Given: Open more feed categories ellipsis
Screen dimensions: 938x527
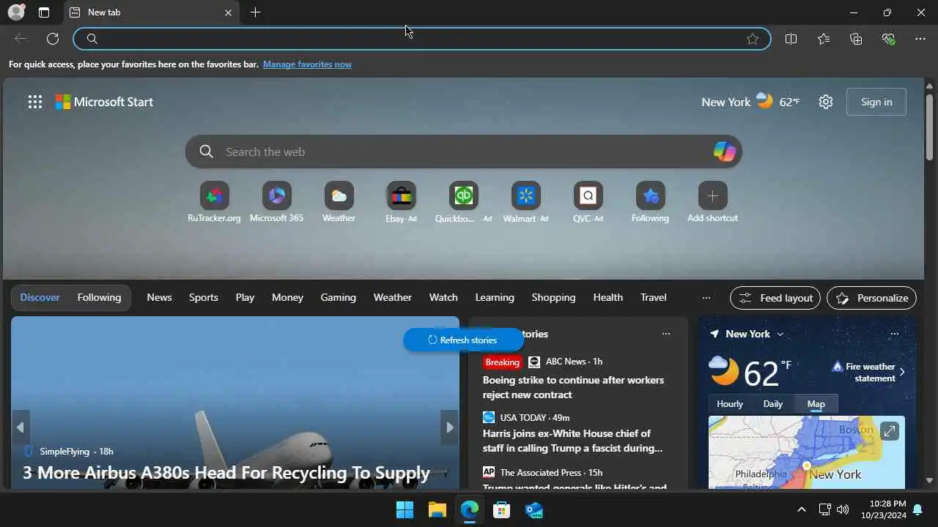Looking at the screenshot, I should [706, 298].
